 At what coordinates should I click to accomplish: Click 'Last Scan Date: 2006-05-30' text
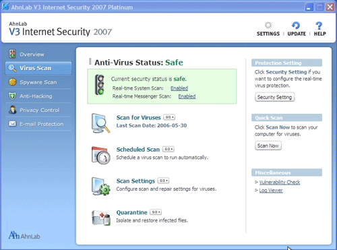pos(152,125)
